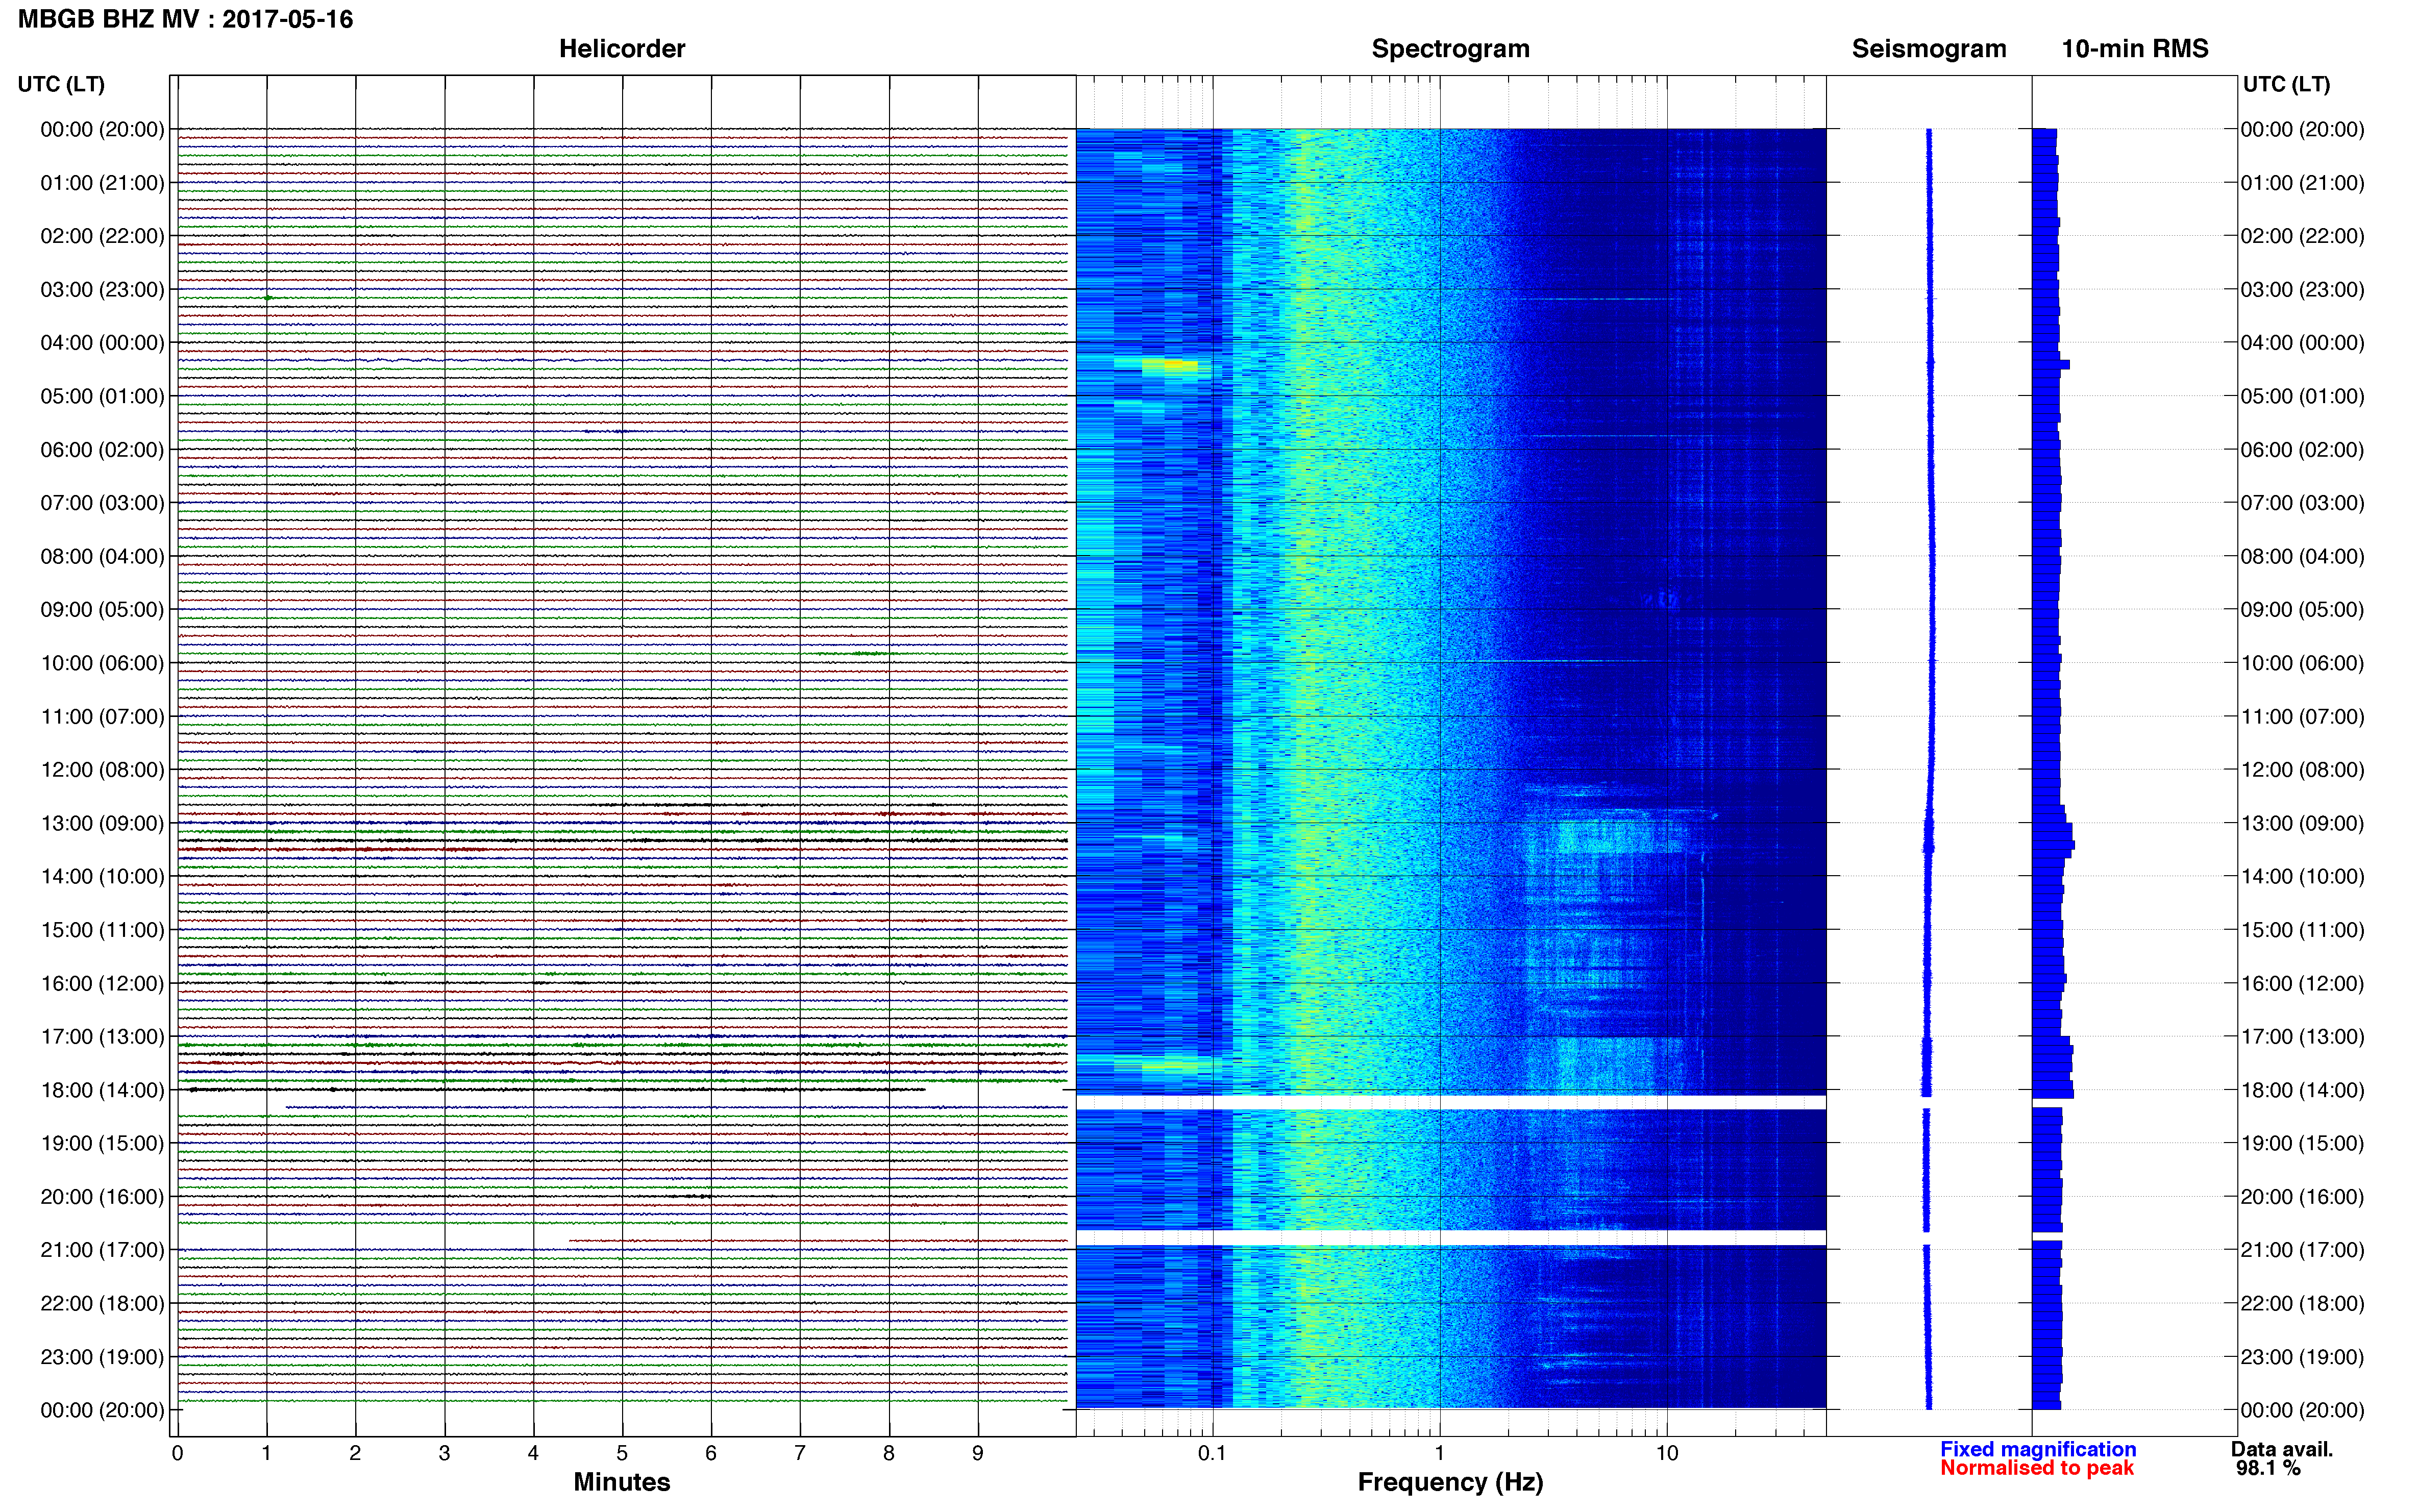Click left-axis time label '23:00 (19:00)'
This screenshot has width=2419, height=1512.
tap(102, 1357)
